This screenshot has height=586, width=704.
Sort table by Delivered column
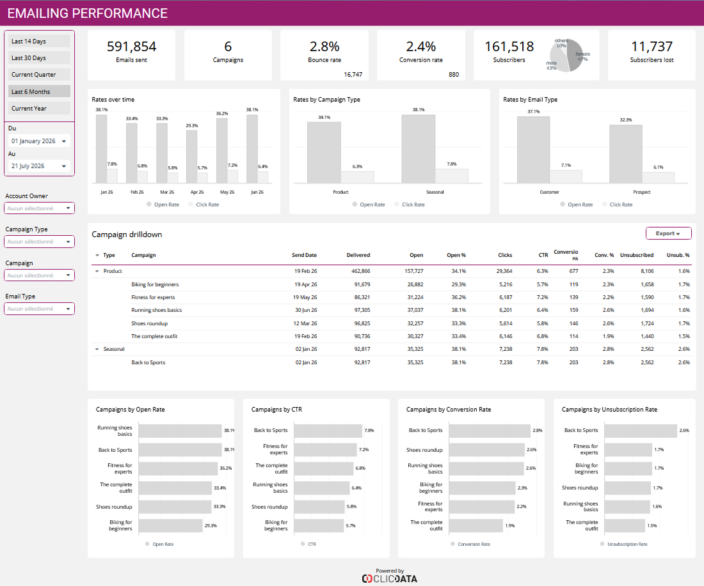click(358, 255)
